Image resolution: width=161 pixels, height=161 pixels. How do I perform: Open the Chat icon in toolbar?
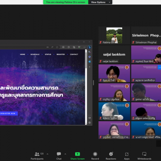tap(59, 154)
